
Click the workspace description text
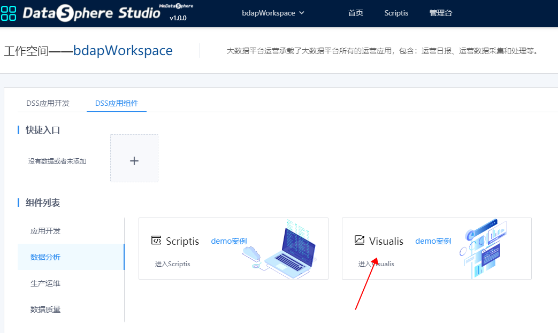point(384,51)
